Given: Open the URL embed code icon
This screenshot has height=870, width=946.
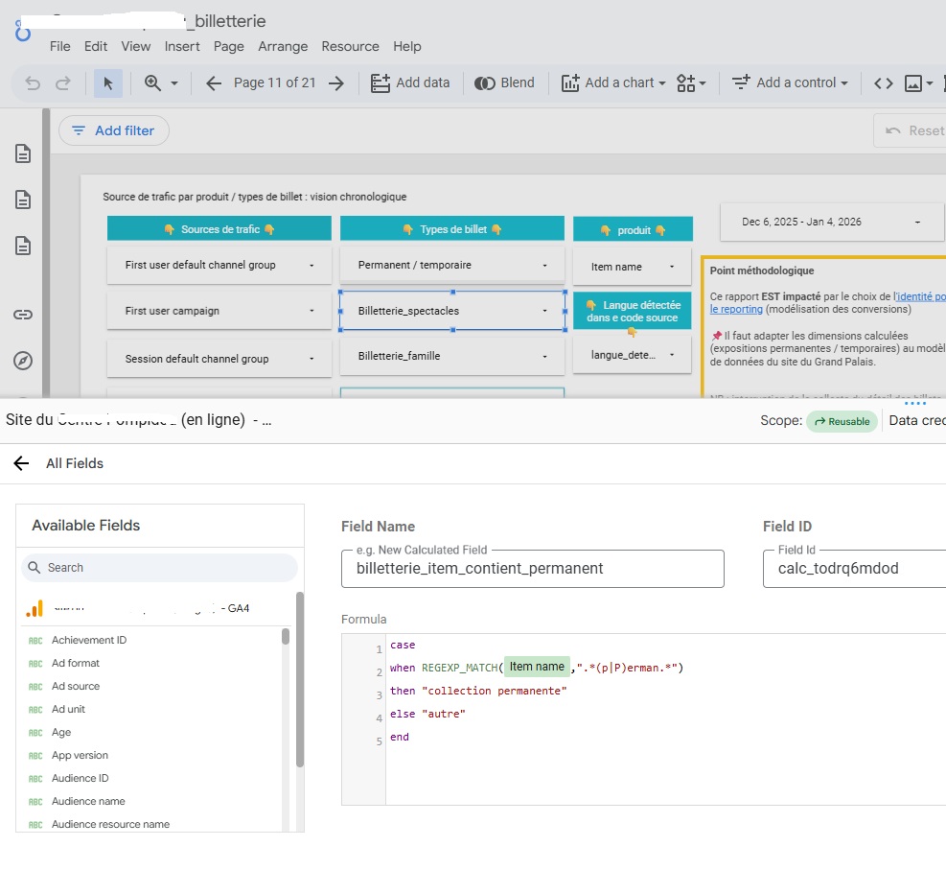Looking at the screenshot, I should (x=883, y=83).
